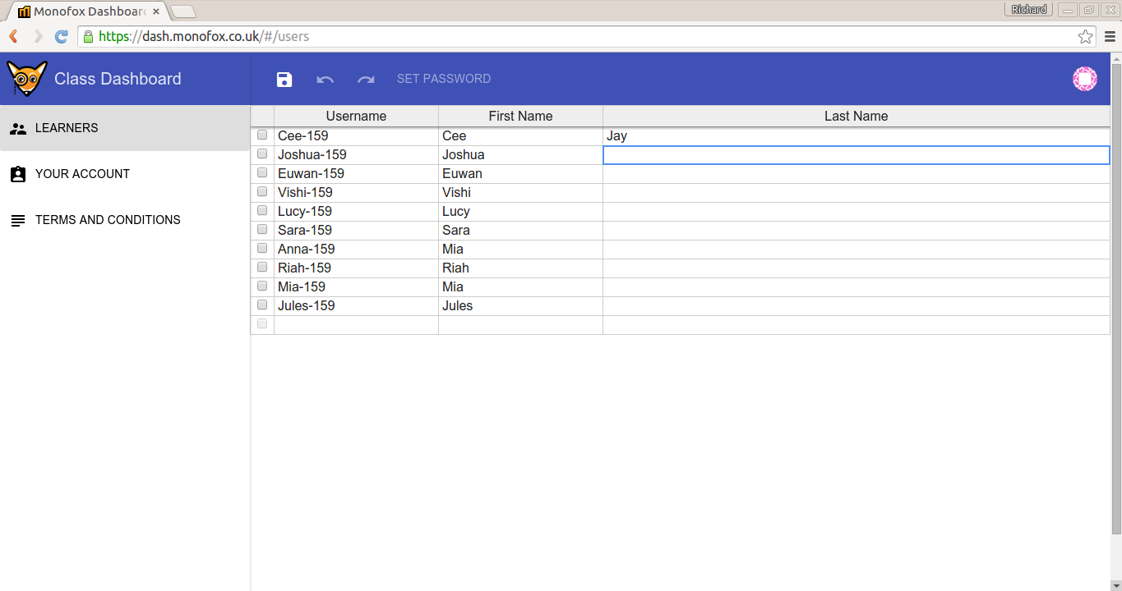Select the Learners people icon
Screen dimensions: 1122x591
point(18,128)
